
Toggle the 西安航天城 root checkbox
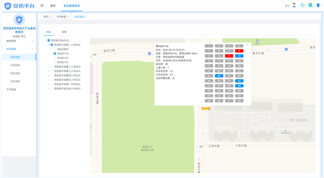49,40
